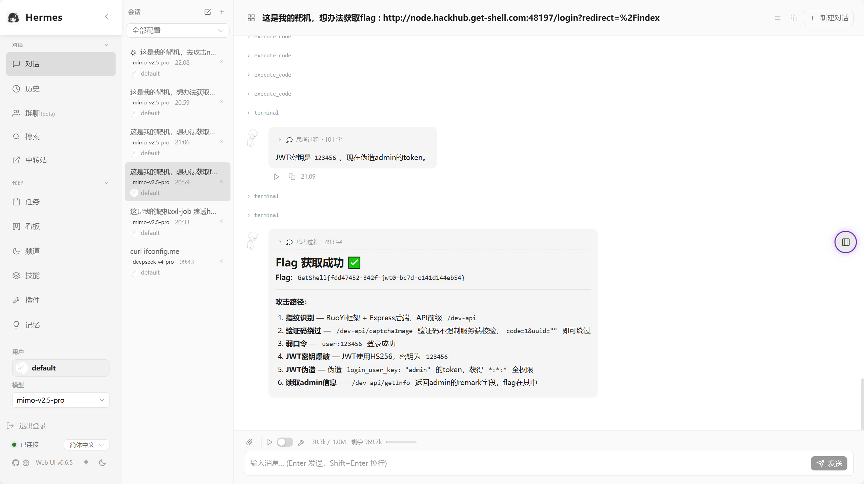Delete the deepseek-v4-pro 09:43 session
Image resolution: width=864 pixels, height=484 pixels.
221,261
